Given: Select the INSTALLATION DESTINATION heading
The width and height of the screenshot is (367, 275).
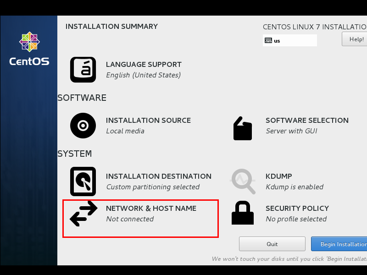Looking at the screenshot, I should (159, 176).
